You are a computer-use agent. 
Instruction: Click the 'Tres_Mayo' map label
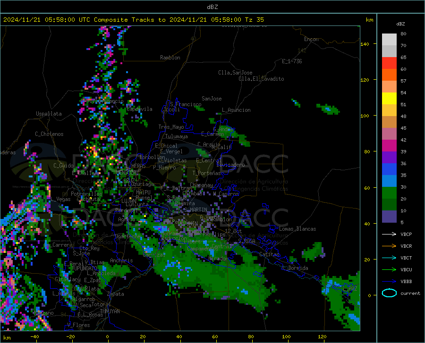coord(171,127)
